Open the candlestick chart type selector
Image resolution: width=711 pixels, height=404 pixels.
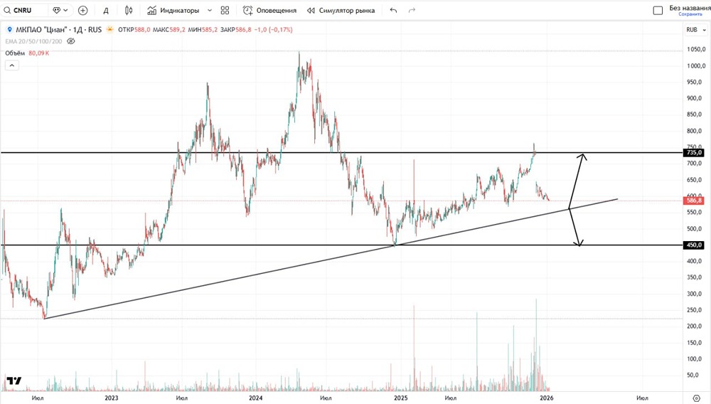pos(129,10)
